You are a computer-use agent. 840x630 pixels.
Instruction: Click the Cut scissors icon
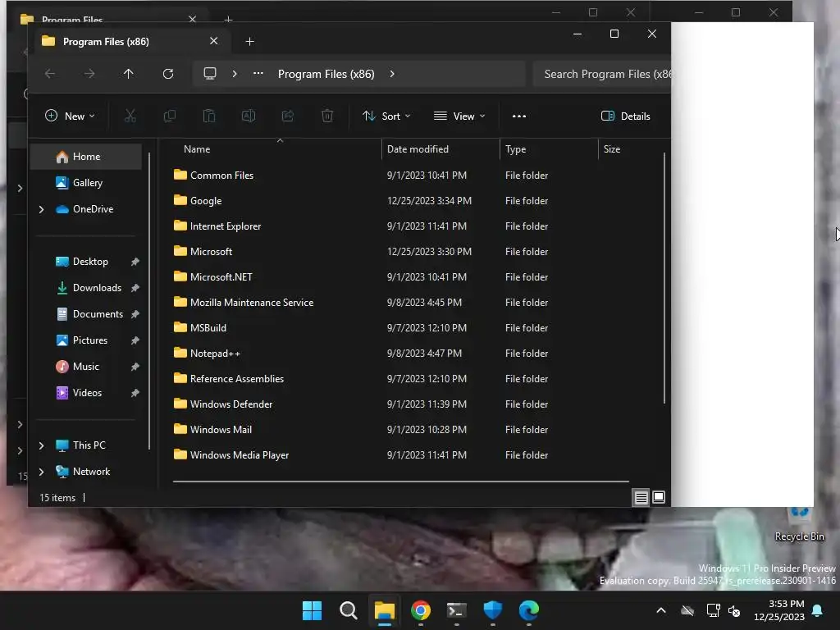click(130, 116)
